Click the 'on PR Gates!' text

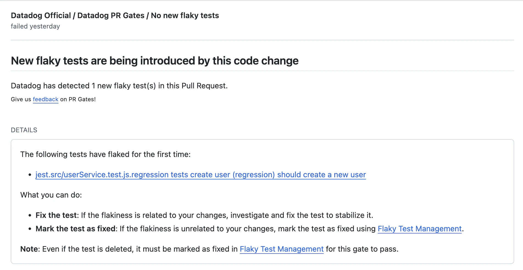click(78, 99)
